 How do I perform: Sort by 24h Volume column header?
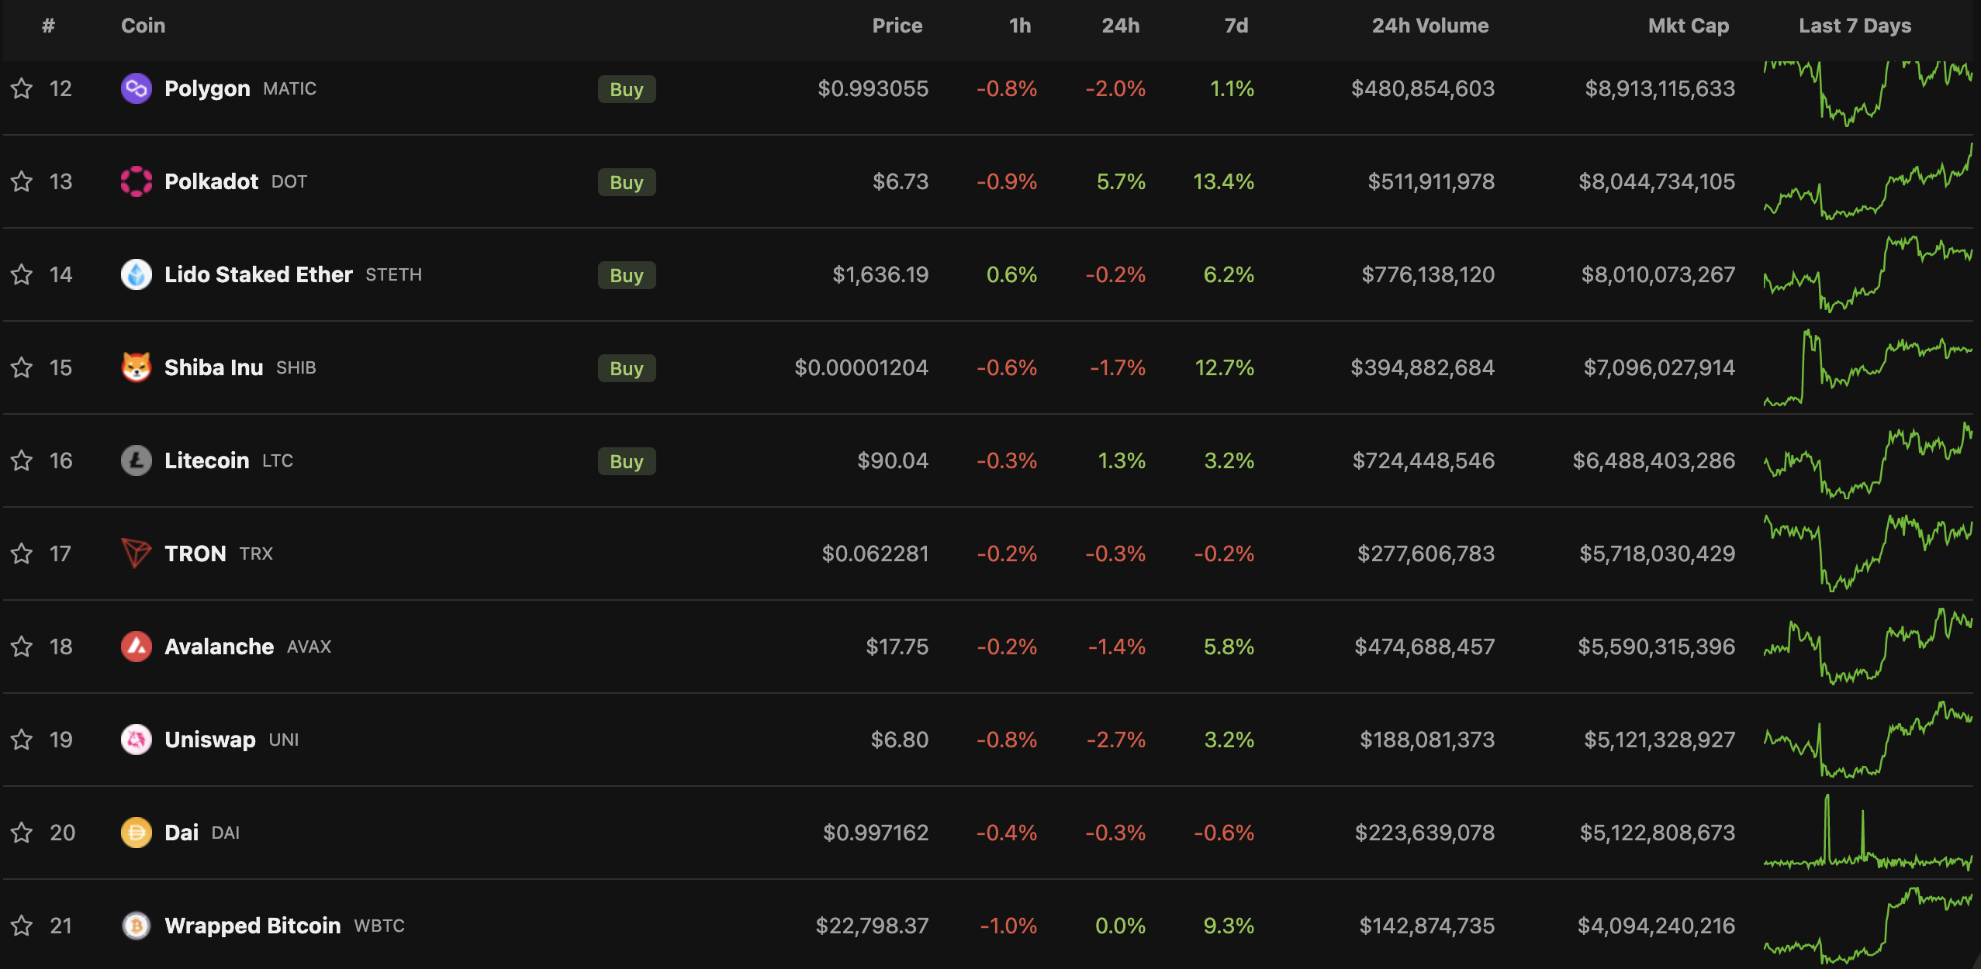pyautogui.click(x=1430, y=26)
